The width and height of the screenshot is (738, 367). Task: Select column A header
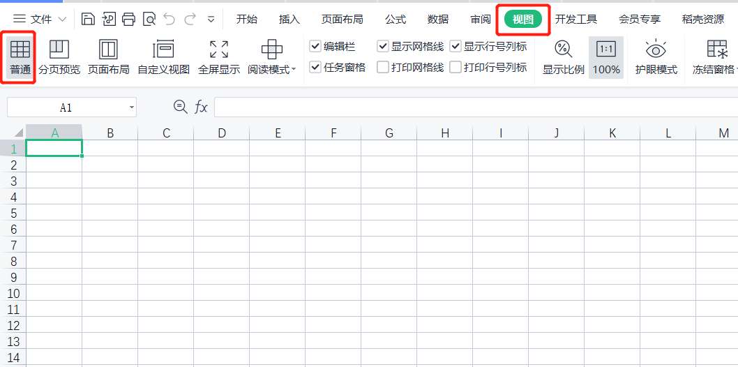pyautogui.click(x=54, y=133)
